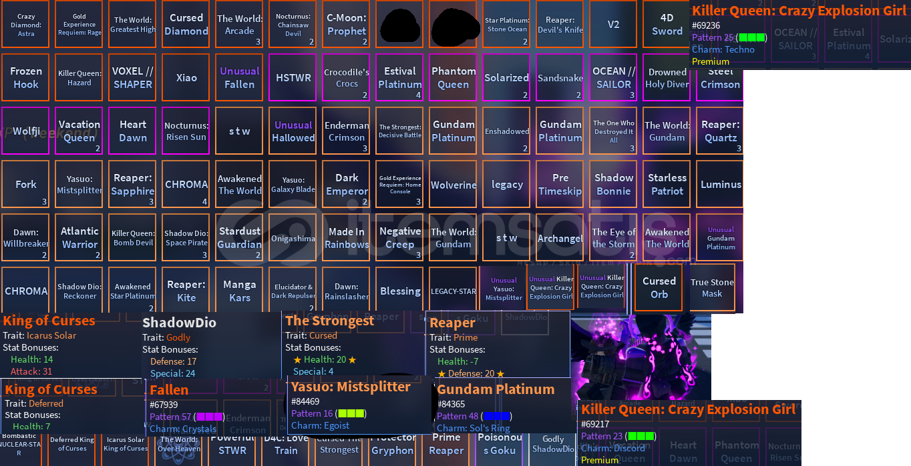Open The World: Greatest High slot

pos(133,24)
